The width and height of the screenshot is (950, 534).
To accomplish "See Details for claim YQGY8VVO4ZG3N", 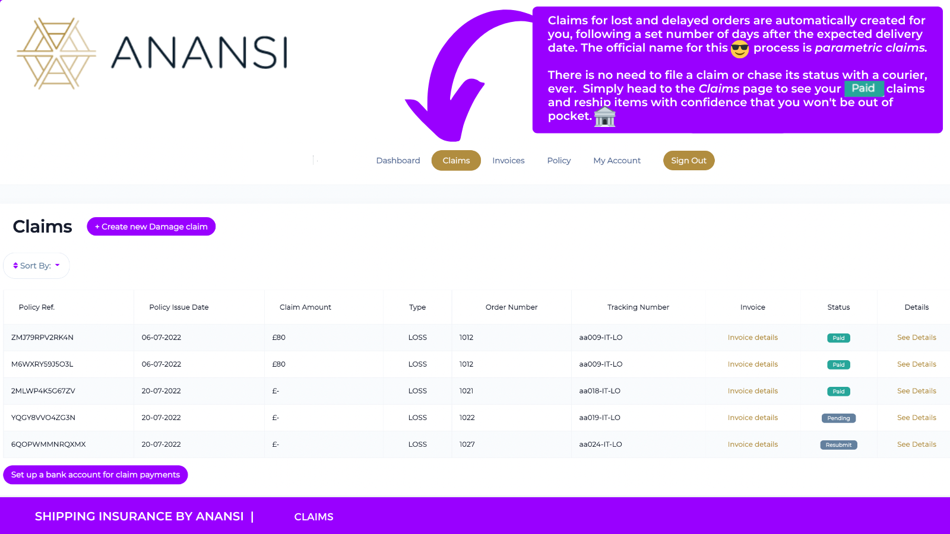I will click(917, 418).
